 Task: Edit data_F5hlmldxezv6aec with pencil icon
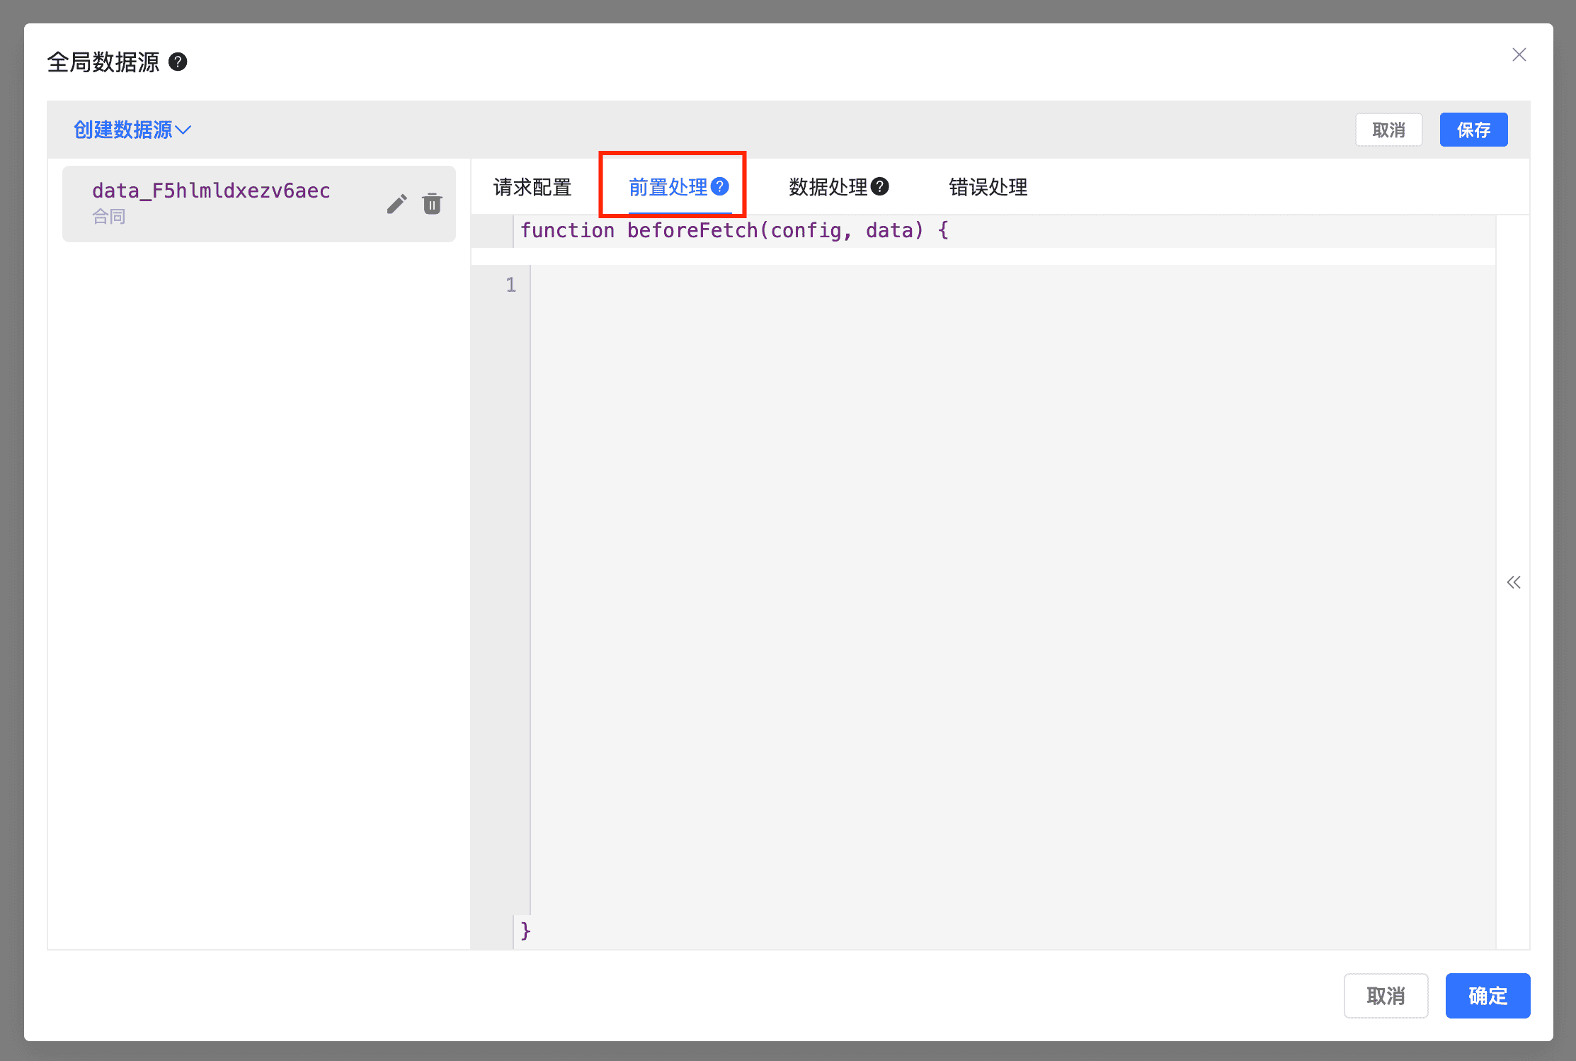[x=396, y=204]
